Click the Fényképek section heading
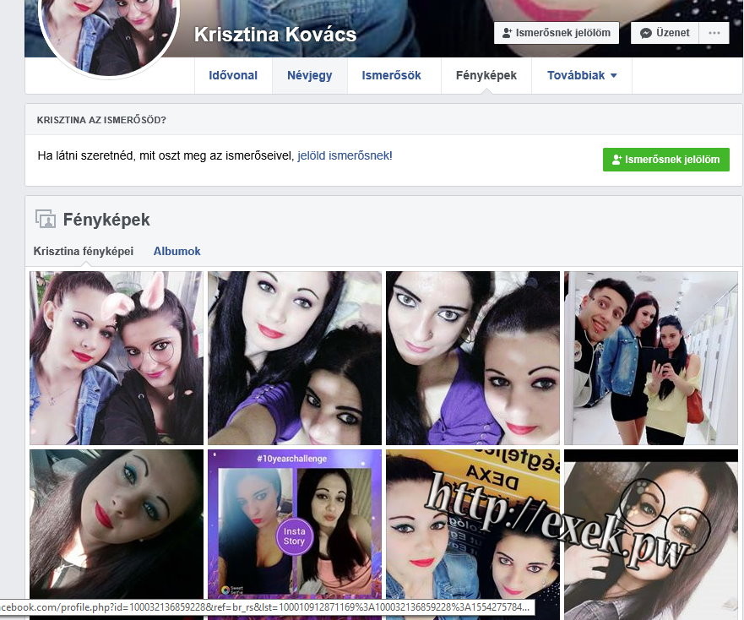The image size is (744, 620). tap(106, 220)
